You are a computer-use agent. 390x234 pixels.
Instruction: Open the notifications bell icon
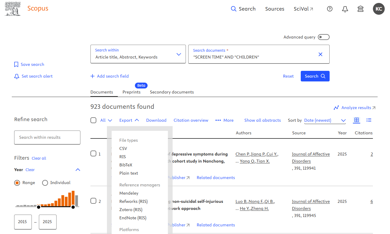345,9
